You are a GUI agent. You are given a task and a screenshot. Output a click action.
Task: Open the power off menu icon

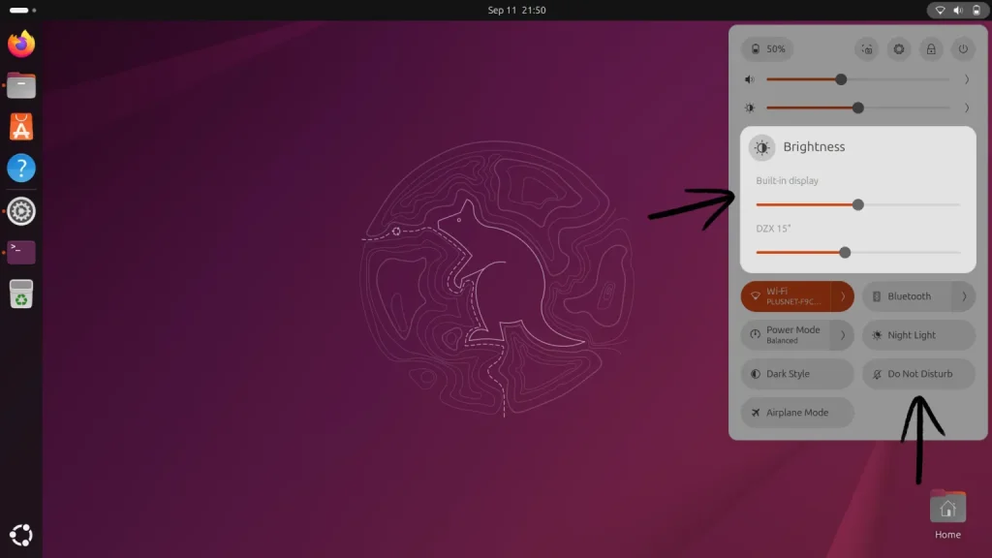tap(962, 48)
